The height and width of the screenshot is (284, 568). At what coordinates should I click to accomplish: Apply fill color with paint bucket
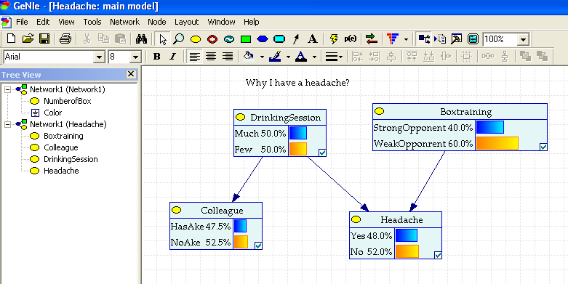point(249,57)
